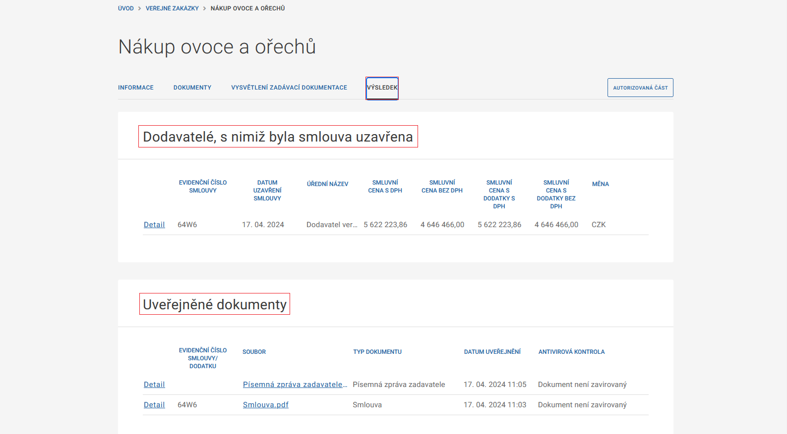Download the Písemná zpráva zadavatele file
This screenshot has height=434, width=787.
click(x=295, y=385)
